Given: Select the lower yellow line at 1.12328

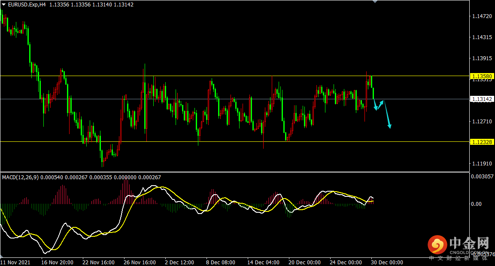Looking at the screenshot, I should pos(235,141).
